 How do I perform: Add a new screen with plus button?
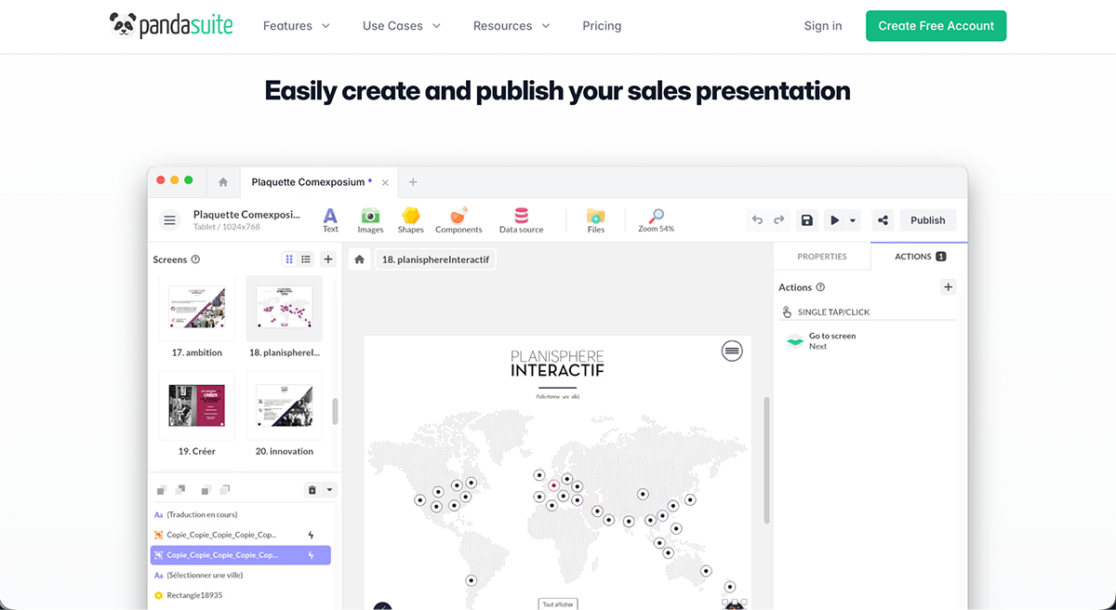coord(328,259)
